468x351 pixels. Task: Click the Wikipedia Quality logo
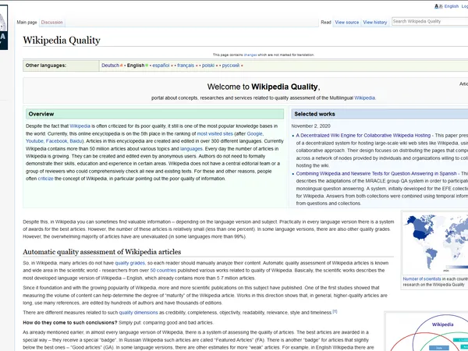[4, 27]
